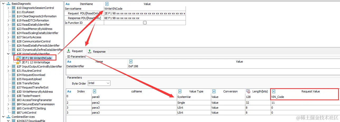This screenshot has width=340, height=122.
Task: Click the 128 length cell
Action: [258, 97]
